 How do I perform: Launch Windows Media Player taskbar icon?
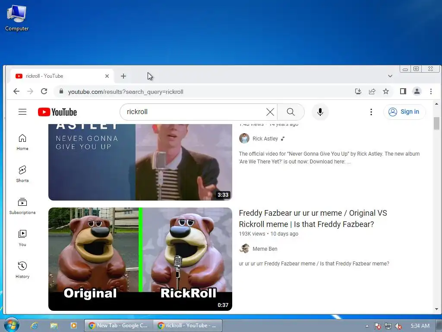[73, 326]
